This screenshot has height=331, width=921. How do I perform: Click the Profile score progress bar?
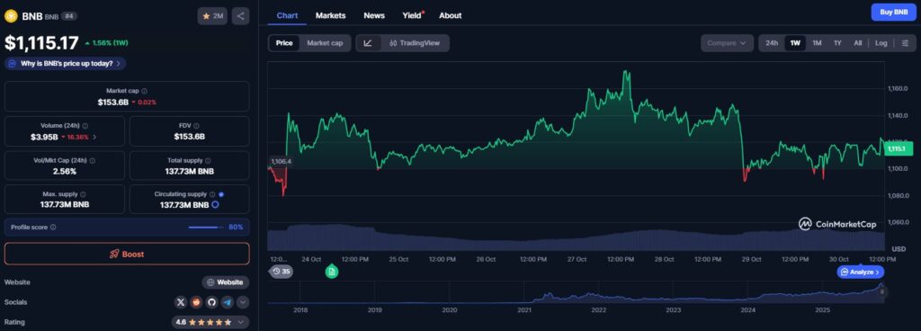[x=206, y=228]
